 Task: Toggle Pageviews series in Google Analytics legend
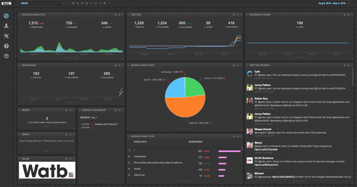click(36, 27)
